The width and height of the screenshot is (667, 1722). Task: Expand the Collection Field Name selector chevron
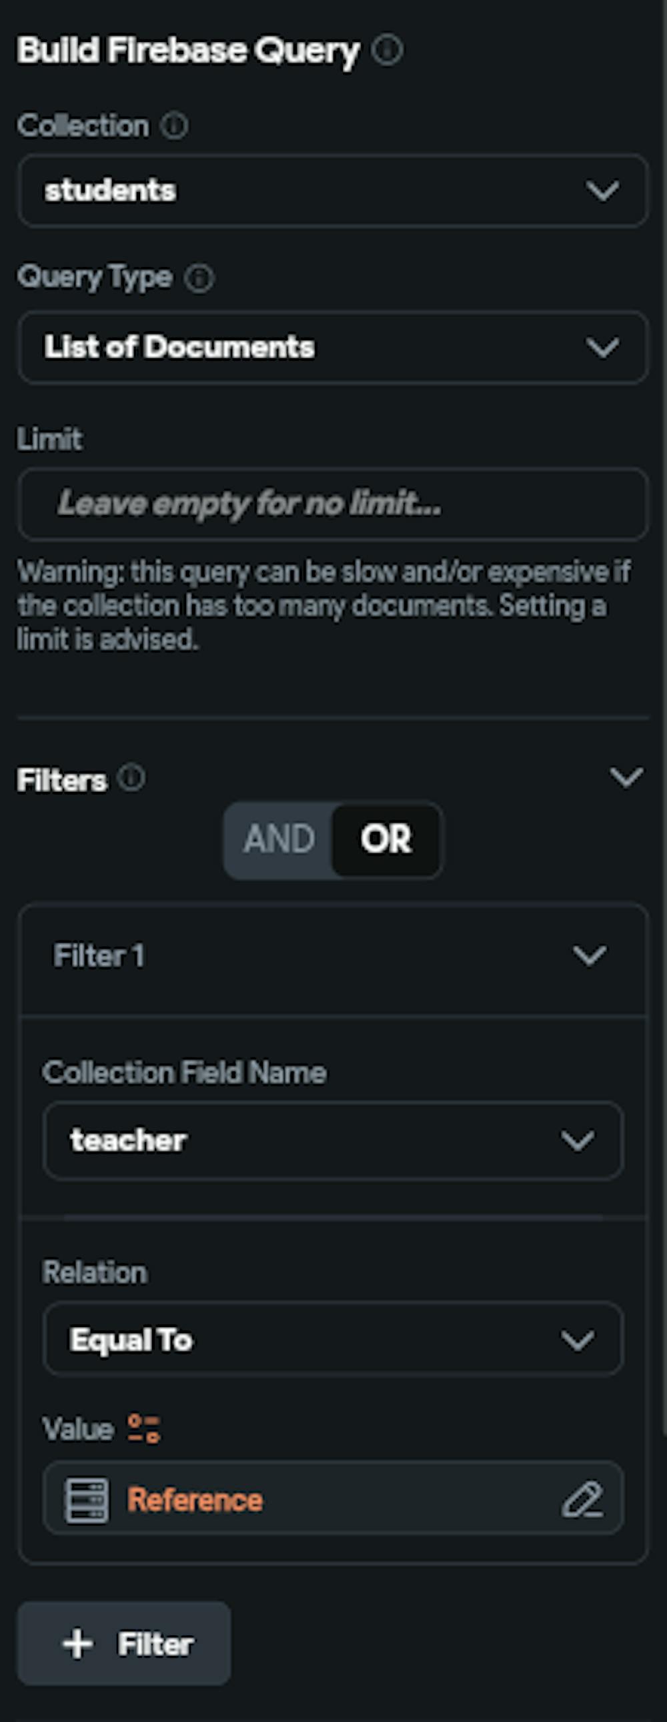click(x=579, y=1140)
